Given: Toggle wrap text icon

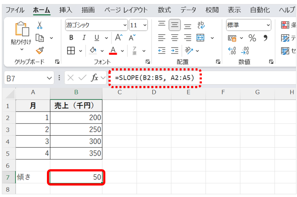Looking at the screenshot, I should [x=201, y=25].
